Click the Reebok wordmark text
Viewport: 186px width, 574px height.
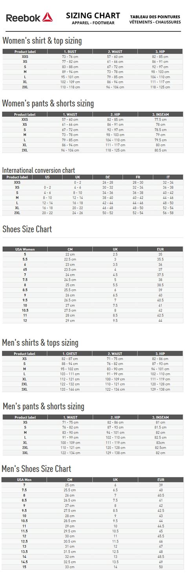(23, 18)
